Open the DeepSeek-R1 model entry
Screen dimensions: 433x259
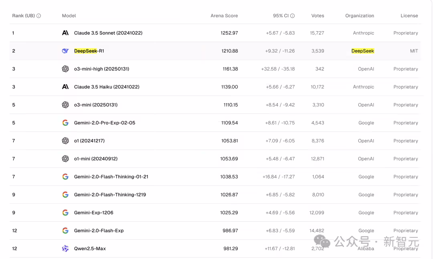88,51
